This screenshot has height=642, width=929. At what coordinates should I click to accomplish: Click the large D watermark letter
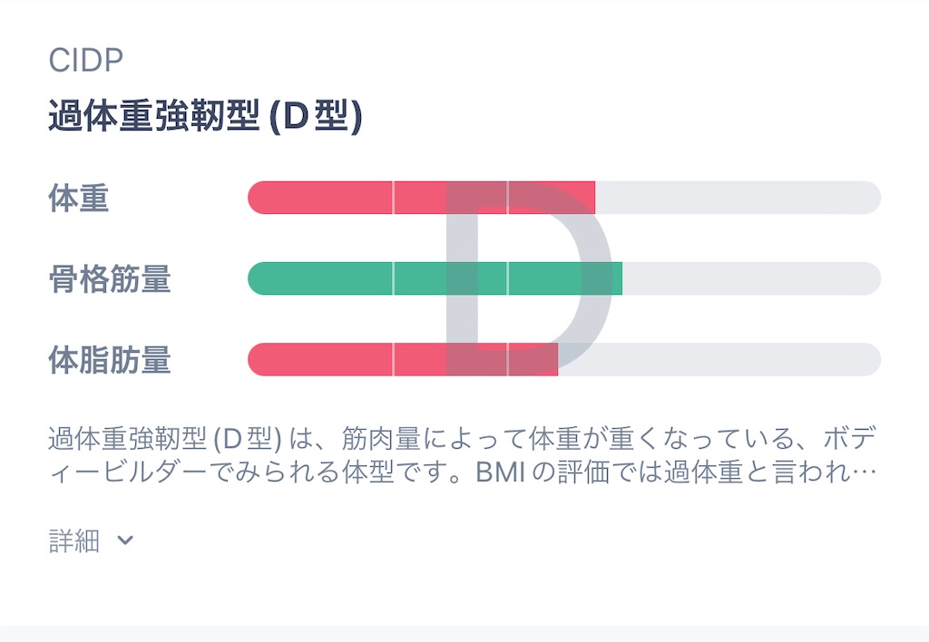[529, 278]
